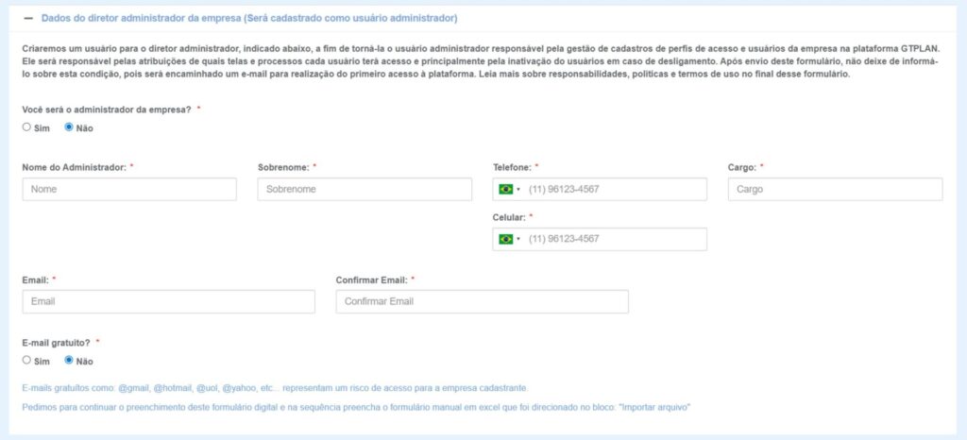967x440 pixels.
Task: Collapse the Dados do diretor administrador section
Action: (x=27, y=19)
